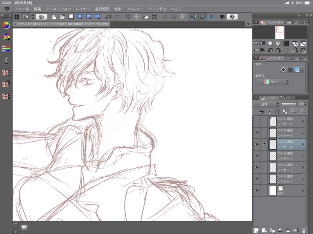This screenshot has height=234, width=313.
Task: Open blend mode 通常 dropdown
Action: 266,104
